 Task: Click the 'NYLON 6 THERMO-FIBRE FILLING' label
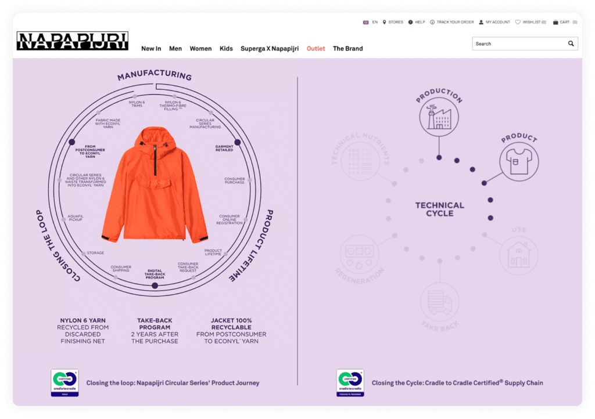(x=173, y=105)
